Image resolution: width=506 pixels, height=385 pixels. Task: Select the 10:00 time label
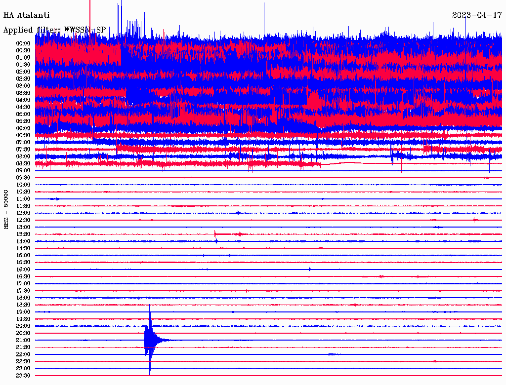click(x=23, y=185)
